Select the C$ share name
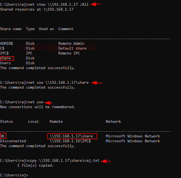Viewport: 181px width, 178px height. (x=2, y=48)
